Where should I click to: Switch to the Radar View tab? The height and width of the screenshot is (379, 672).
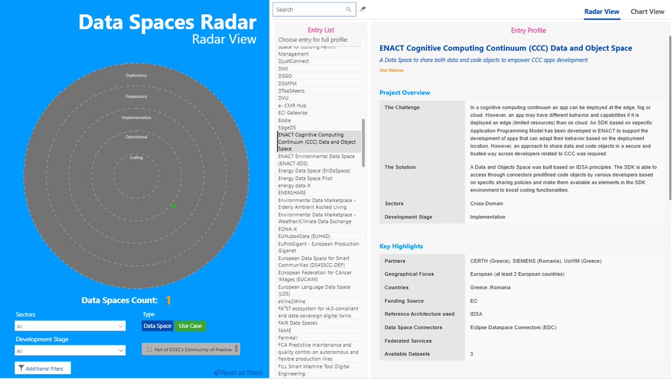pyautogui.click(x=602, y=12)
